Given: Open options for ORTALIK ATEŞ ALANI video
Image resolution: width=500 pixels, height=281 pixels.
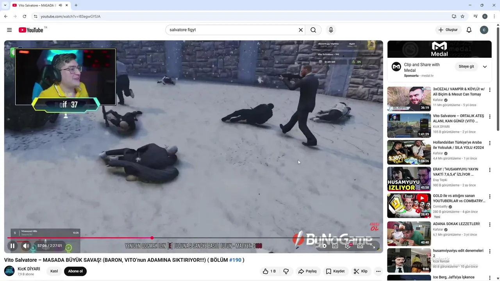Looking at the screenshot, I should pyautogui.click(x=490, y=117).
